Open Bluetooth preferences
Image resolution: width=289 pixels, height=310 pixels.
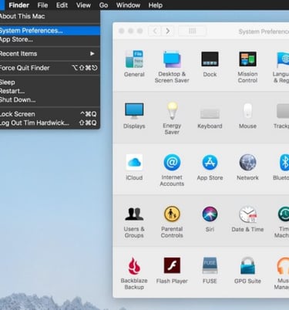tap(281, 167)
